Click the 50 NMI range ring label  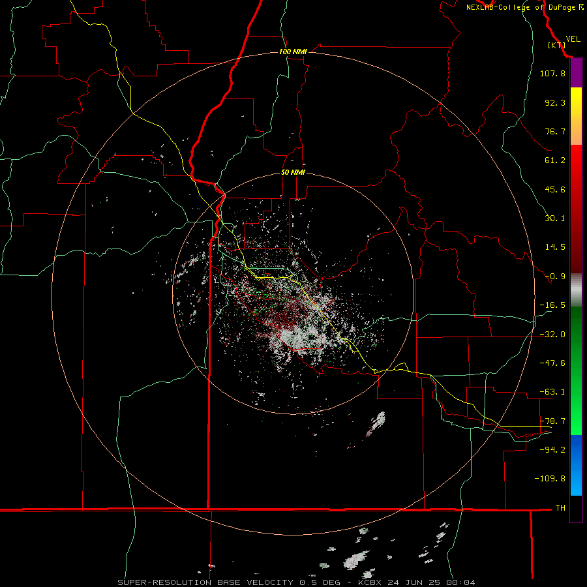[x=293, y=173]
